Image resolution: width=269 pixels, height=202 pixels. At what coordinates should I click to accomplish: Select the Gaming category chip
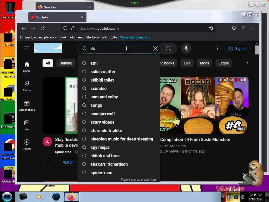(66, 63)
